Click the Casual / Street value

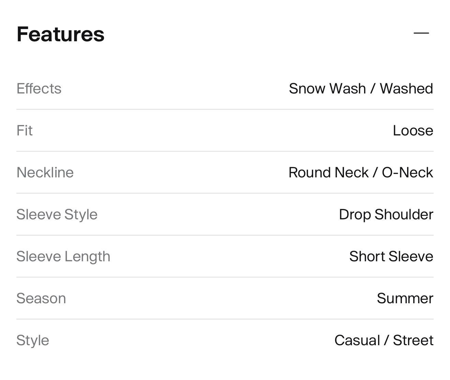384,340
